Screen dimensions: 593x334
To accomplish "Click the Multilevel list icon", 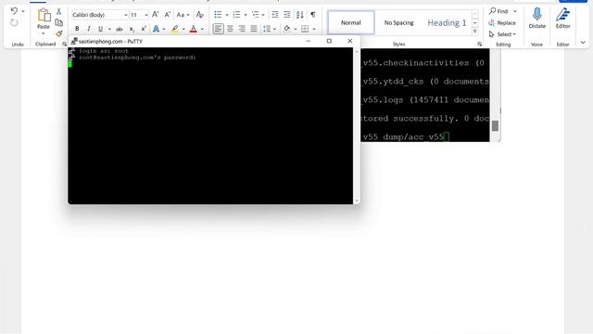I will click(256, 15).
